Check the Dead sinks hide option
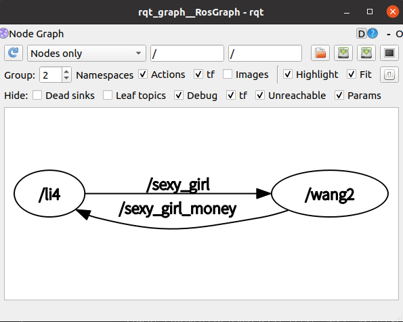 click(37, 96)
